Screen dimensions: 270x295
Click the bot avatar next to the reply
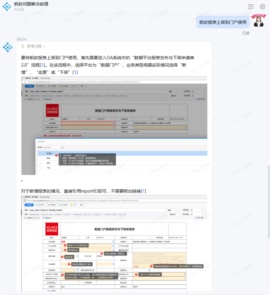click(x=8, y=47)
